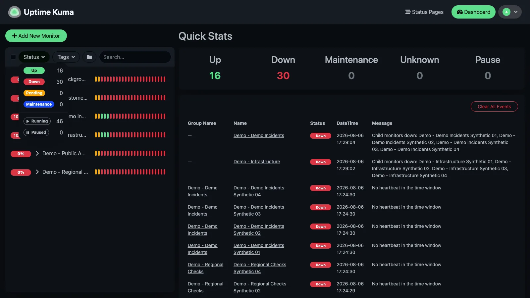Screen dimensions: 530x298
Task: Open Demo Incidents Synthetic 01 link
Action: coord(259,249)
